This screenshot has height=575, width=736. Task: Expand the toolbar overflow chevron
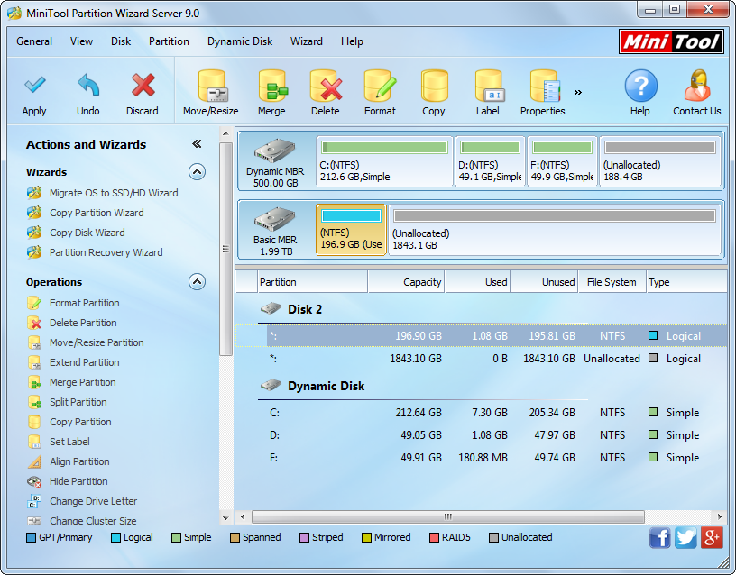[578, 92]
